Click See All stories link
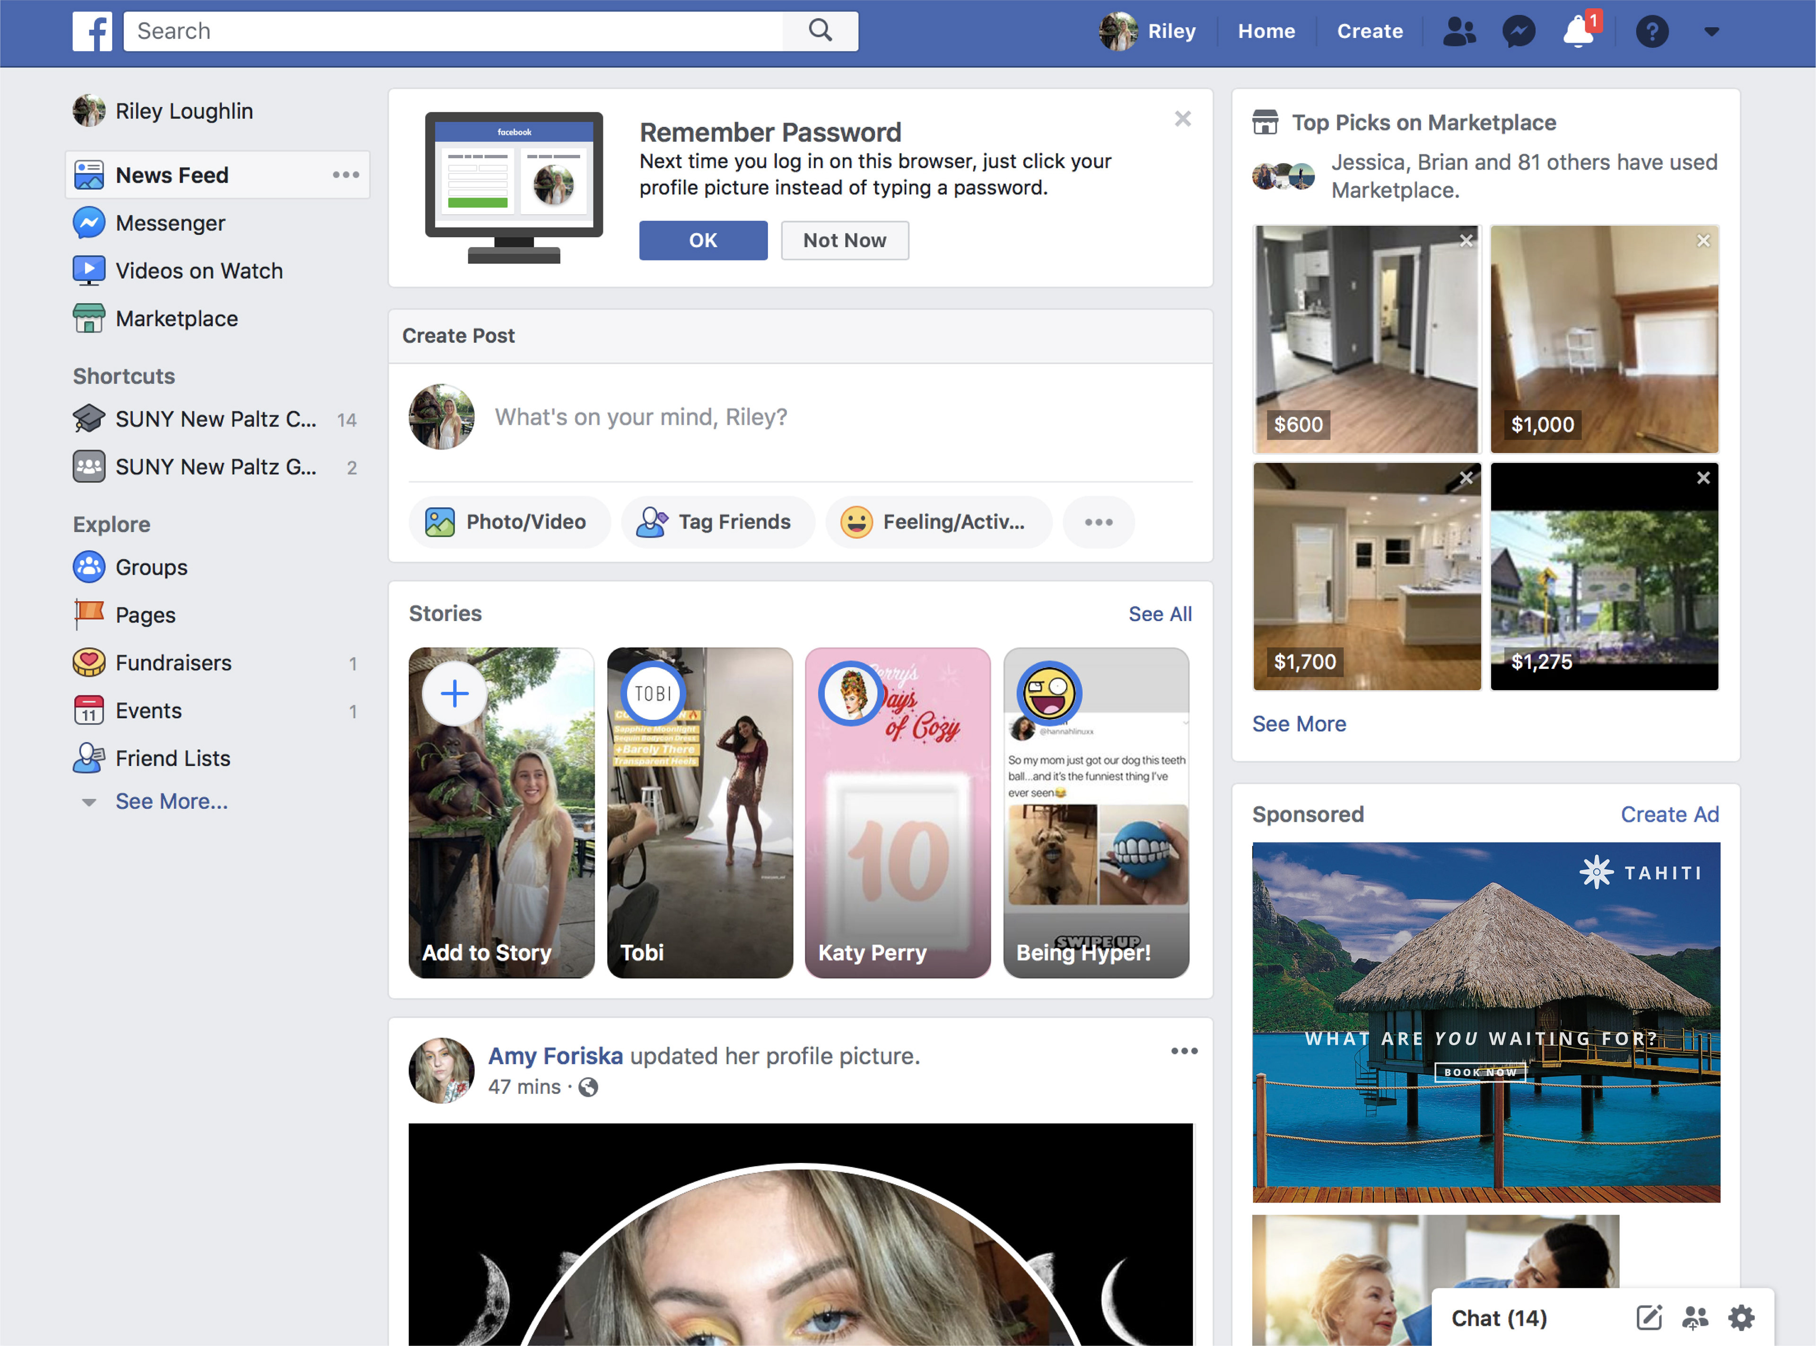The width and height of the screenshot is (1816, 1346). [x=1160, y=614]
